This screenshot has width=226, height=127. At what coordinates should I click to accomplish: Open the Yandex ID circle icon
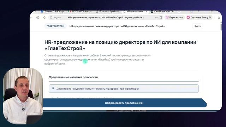pos(38,17)
